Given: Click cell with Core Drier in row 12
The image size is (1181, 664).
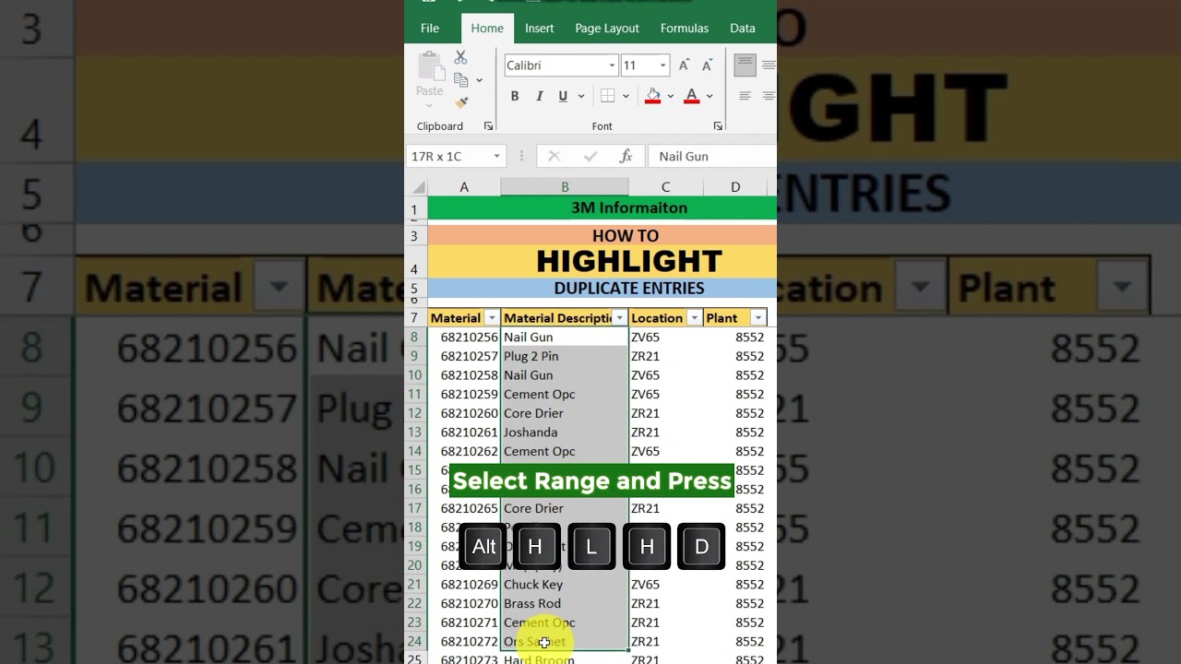Looking at the screenshot, I should click(x=565, y=413).
